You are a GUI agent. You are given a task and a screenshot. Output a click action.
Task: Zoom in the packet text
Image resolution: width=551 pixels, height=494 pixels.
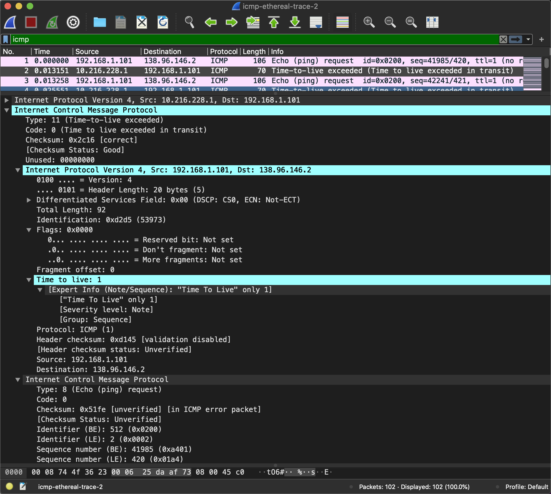(369, 22)
